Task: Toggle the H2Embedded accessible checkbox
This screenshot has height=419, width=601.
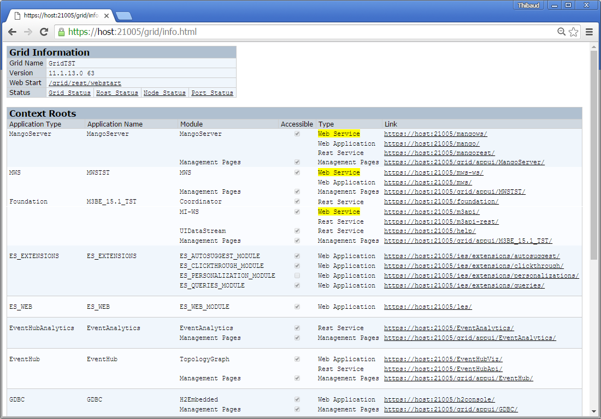Action: pyautogui.click(x=297, y=400)
